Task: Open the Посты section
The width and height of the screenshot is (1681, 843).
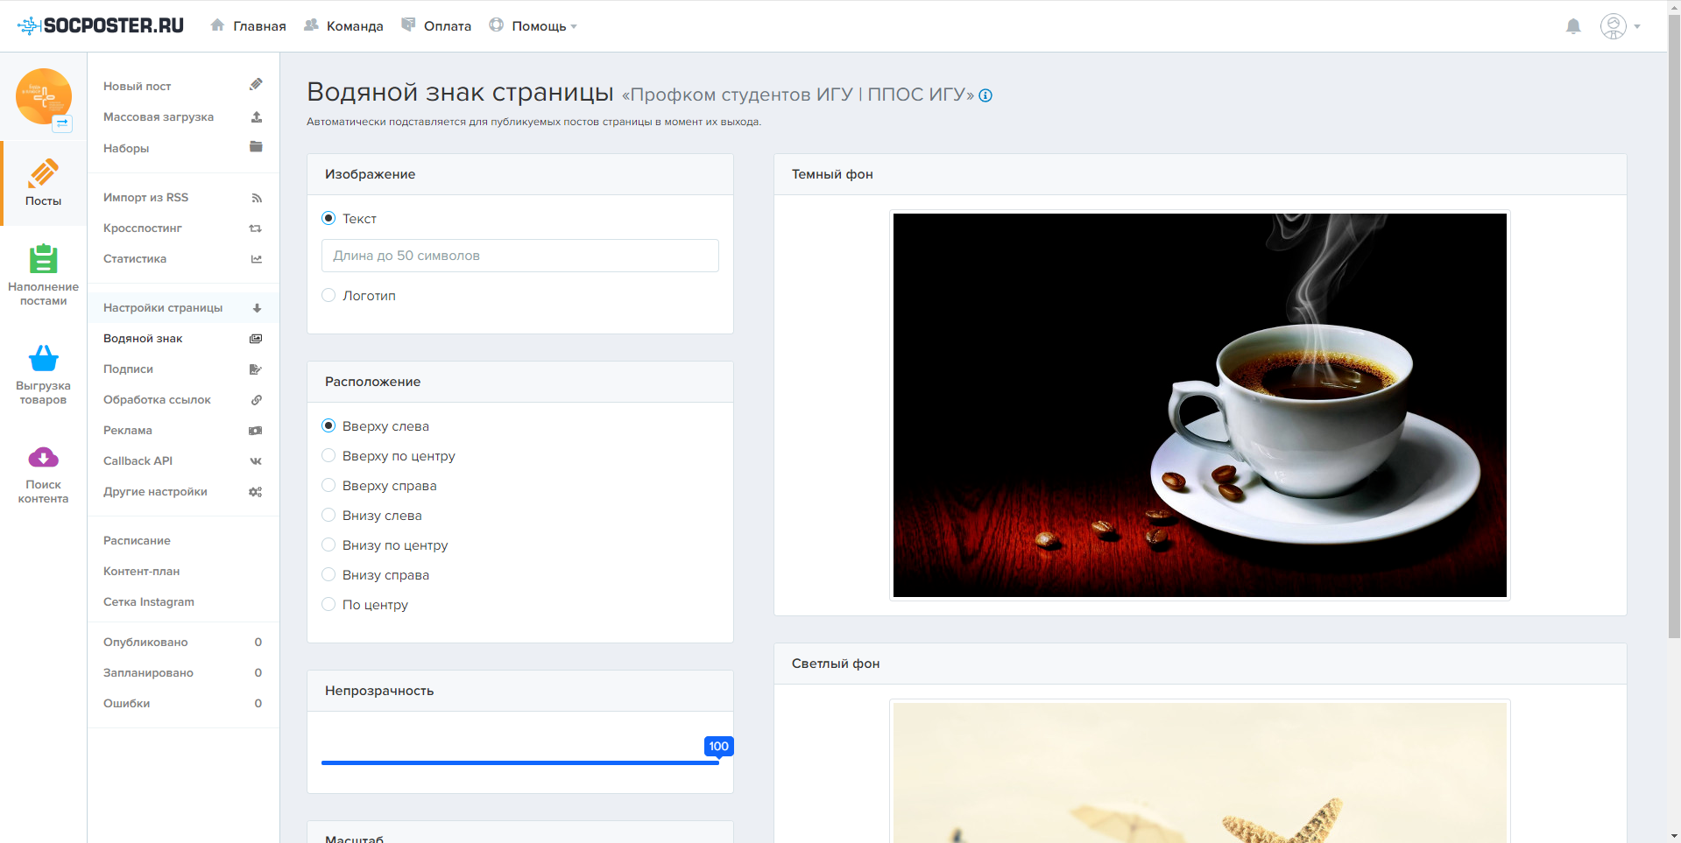Action: (x=43, y=183)
